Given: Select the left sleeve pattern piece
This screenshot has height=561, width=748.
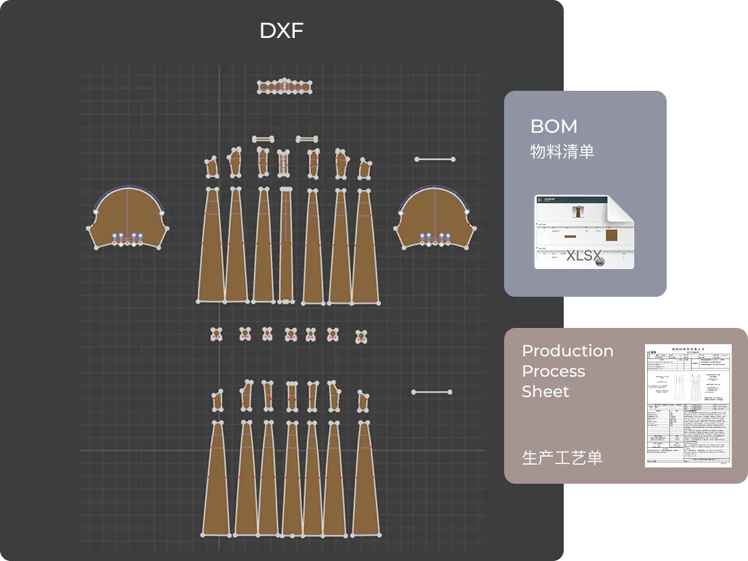Looking at the screenshot, I should pyautogui.click(x=127, y=217).
